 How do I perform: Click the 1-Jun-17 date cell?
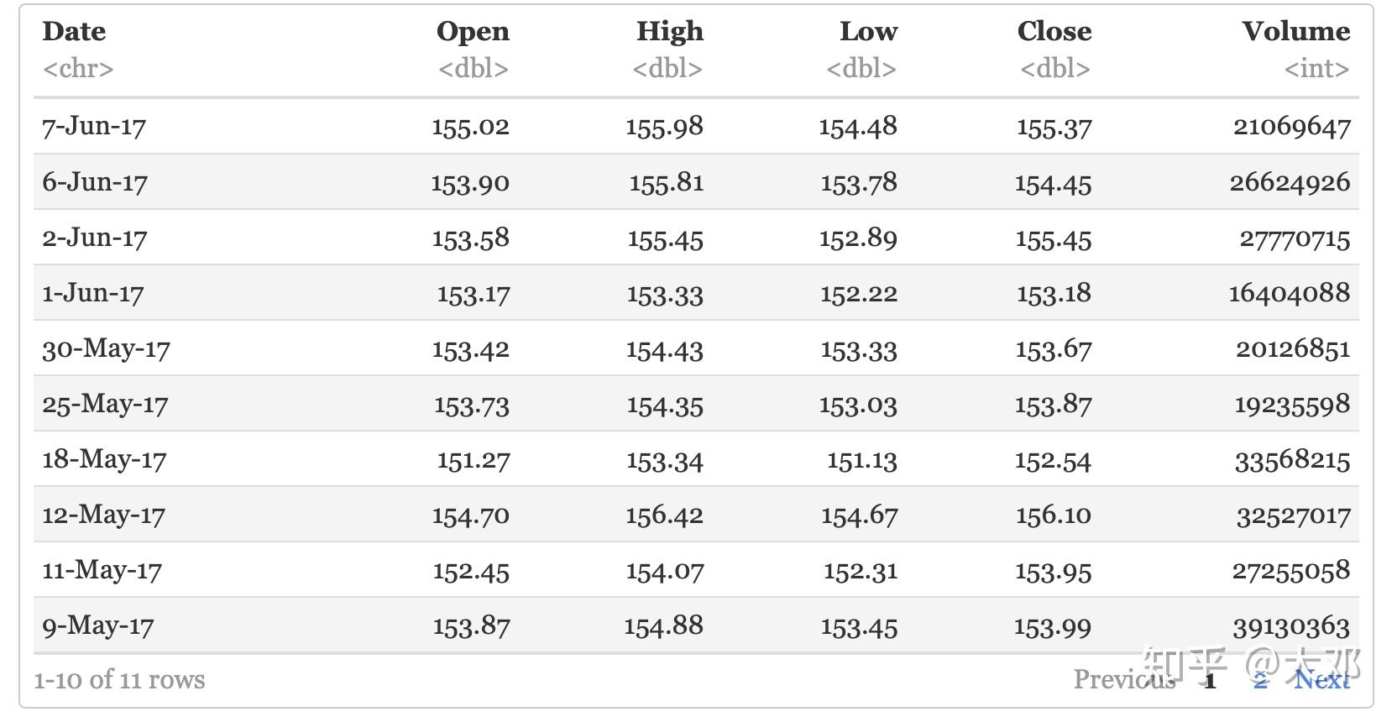pos(93,293)
